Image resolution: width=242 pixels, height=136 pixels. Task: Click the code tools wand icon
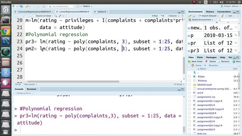(x=60, y=16)
